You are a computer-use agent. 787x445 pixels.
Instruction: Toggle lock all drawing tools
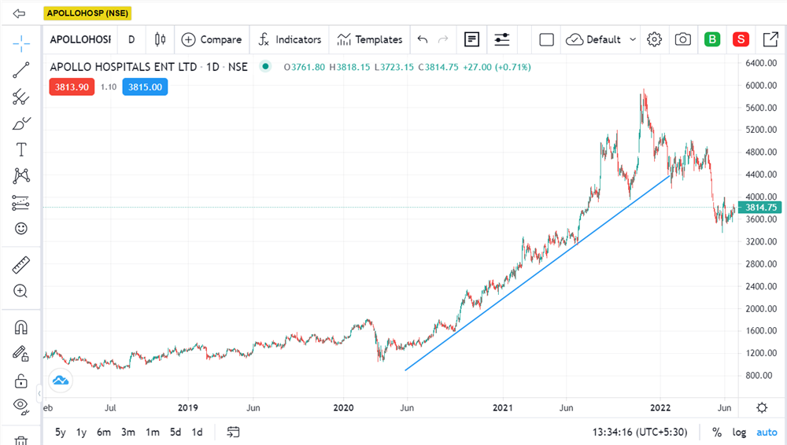[21, 381]
